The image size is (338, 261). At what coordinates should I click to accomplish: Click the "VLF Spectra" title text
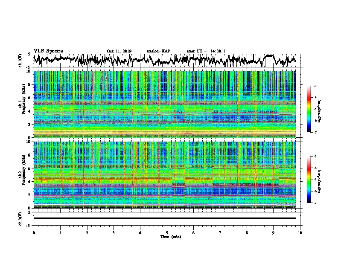[x=48, y=51]
